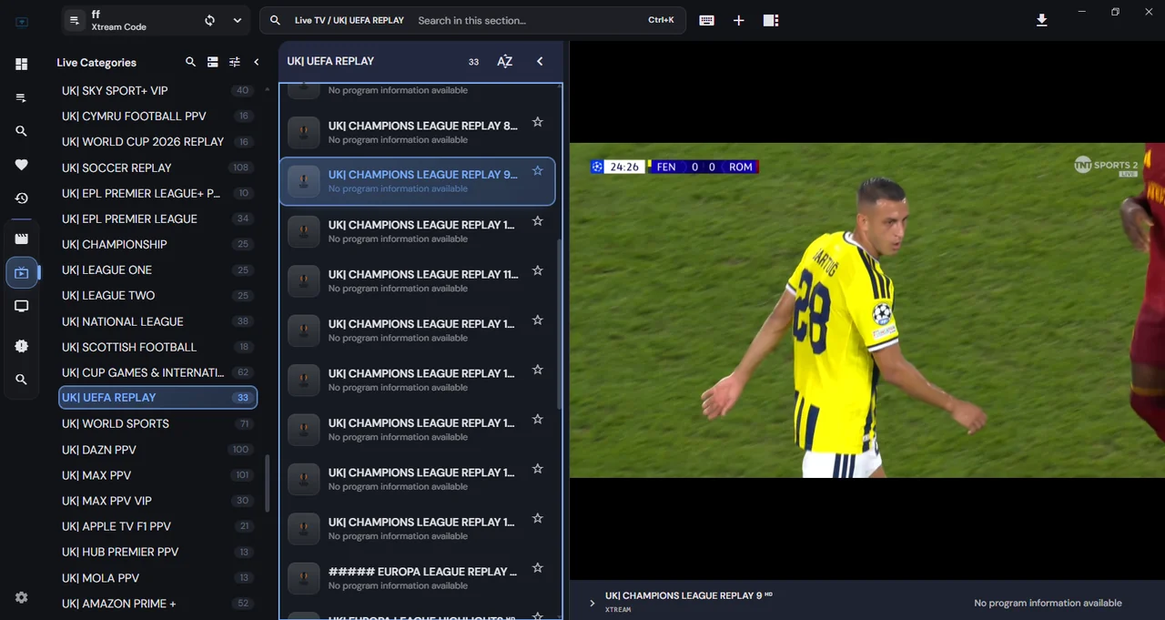Click the plus add icon in top bar
The width and height of the screenshot is (1165, 620).
738,20
